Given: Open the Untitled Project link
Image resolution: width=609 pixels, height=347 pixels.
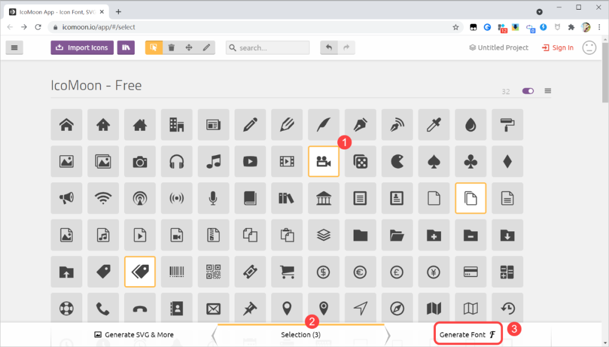Looking at the screenshot, I should [x=498, y=47].
